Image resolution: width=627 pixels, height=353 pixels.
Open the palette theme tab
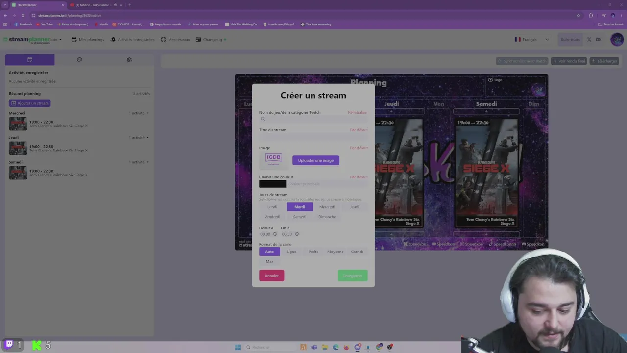[79, 60]
